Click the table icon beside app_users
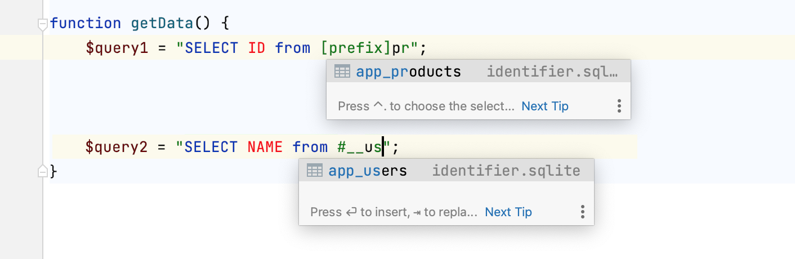This screenshot has height=259, width=795. pyautogui.click(x=315, y=171)
